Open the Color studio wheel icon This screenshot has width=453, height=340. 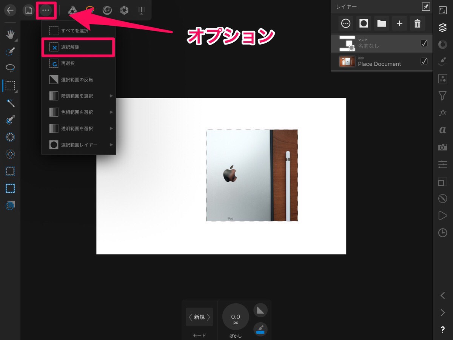443,45
